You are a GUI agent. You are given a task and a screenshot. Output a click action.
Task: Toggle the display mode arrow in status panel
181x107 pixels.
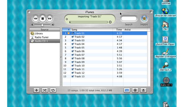67,19
